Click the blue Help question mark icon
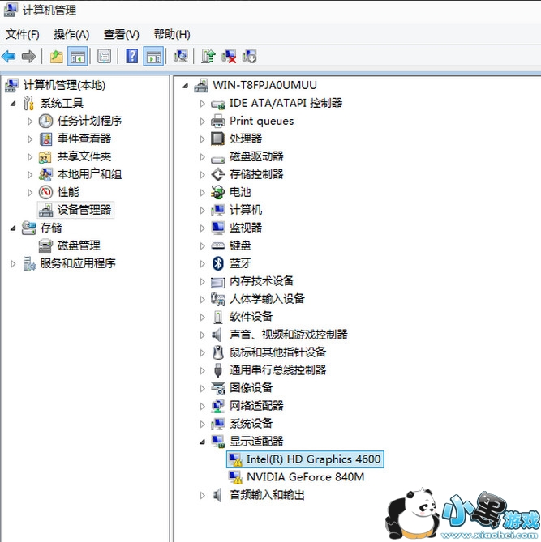 point(132,56)
